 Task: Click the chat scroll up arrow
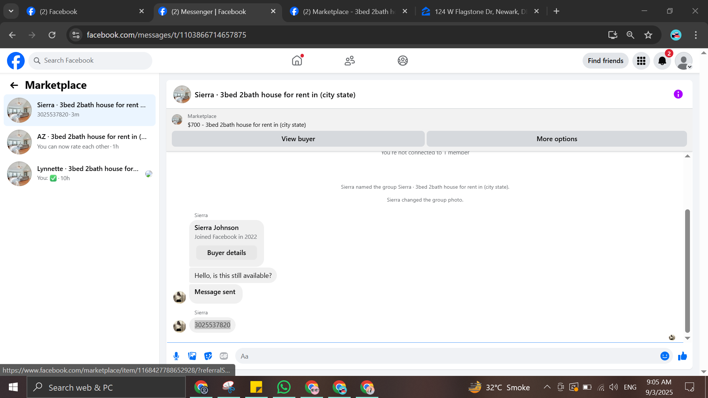(687, 156)
